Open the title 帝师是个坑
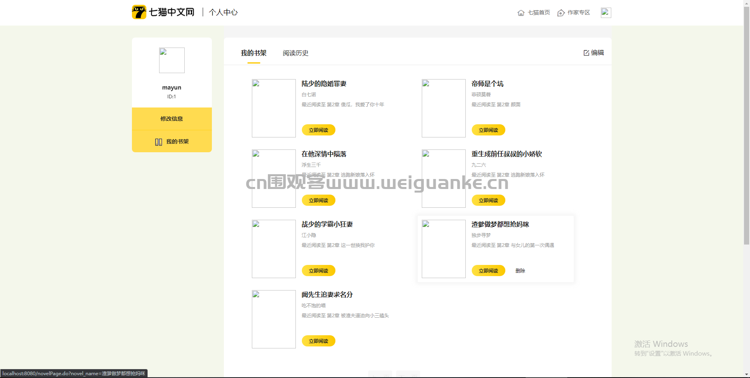Viewport: 750px width, 378px height. [x=487, y=84]
